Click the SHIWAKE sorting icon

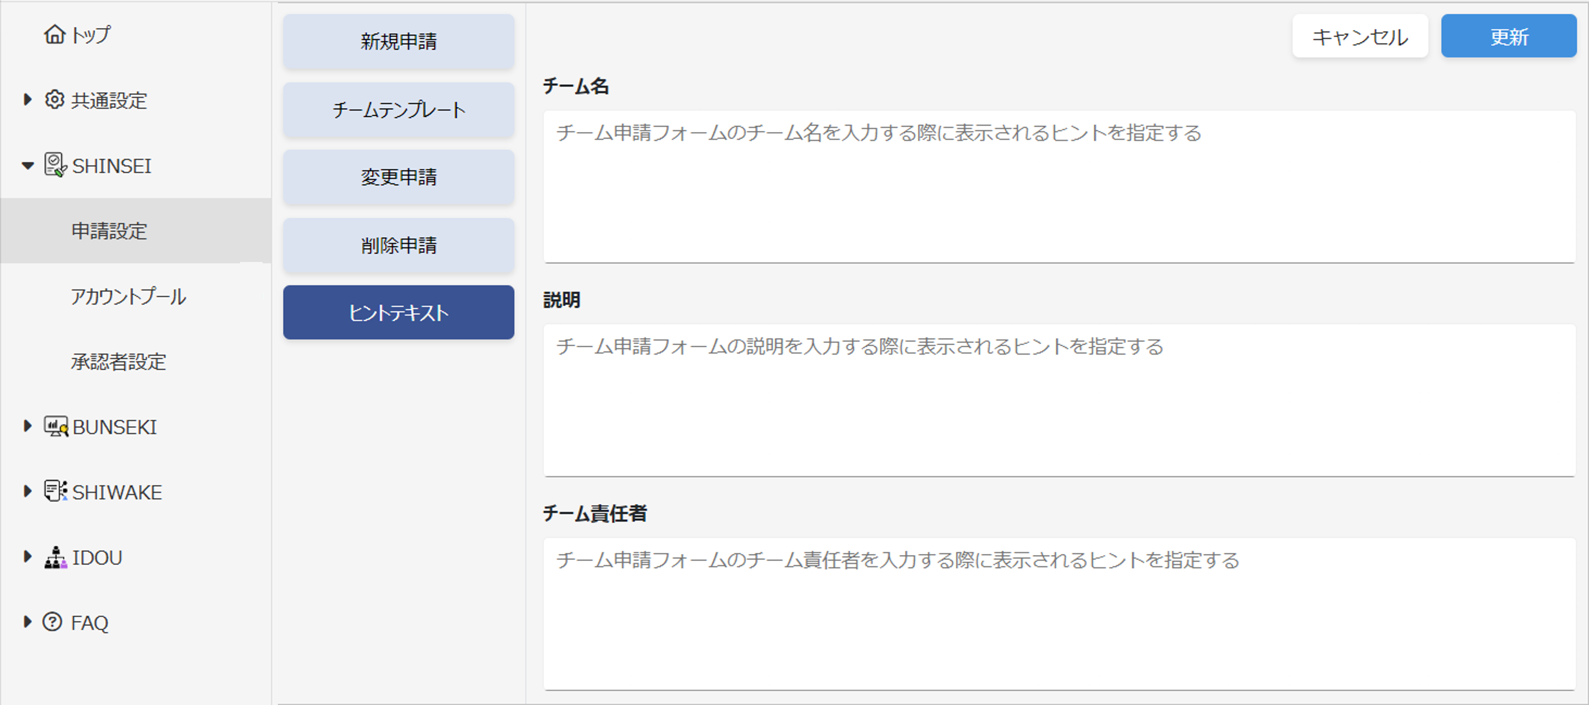(x=55, y=491)
